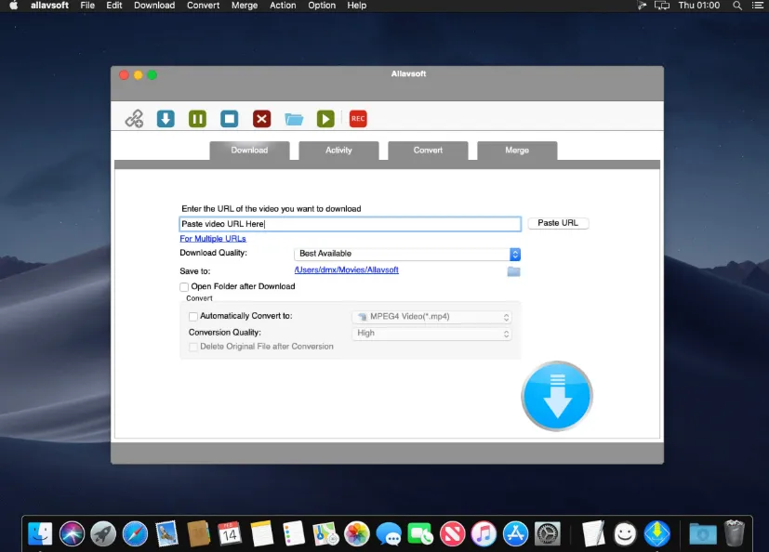Open the Option menu
This screenshot has width=769, height=552.
point(322,6)
